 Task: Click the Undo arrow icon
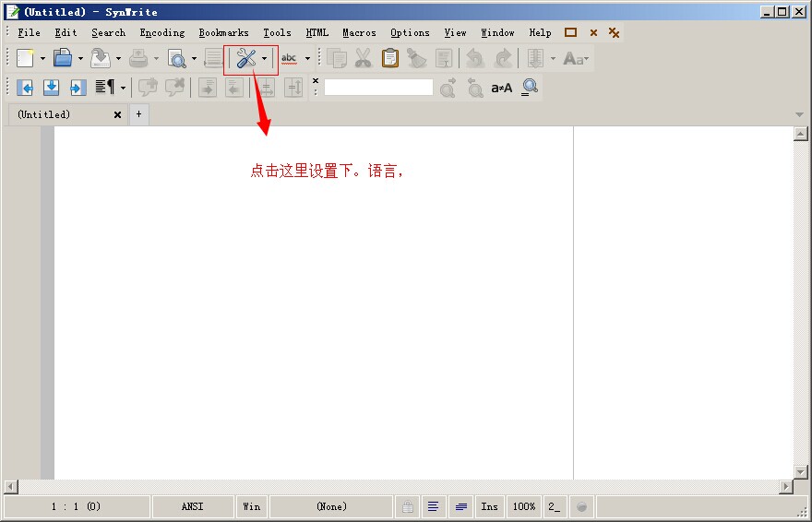point(475,58)
